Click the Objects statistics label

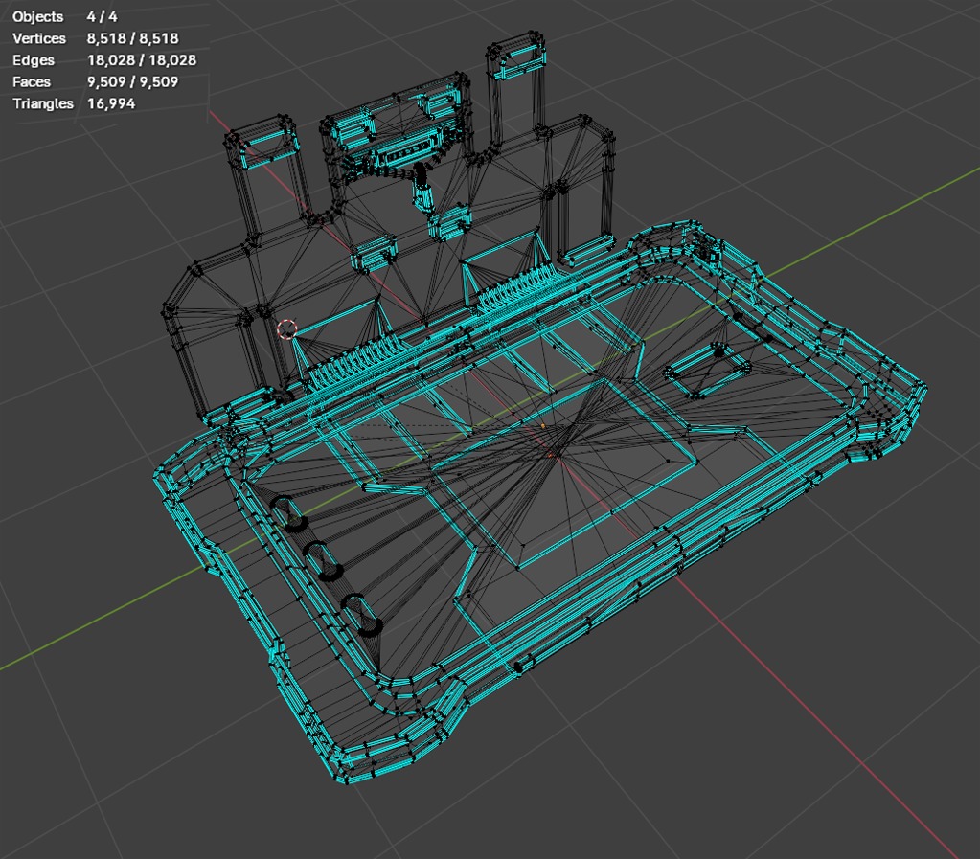coord(37,17)
